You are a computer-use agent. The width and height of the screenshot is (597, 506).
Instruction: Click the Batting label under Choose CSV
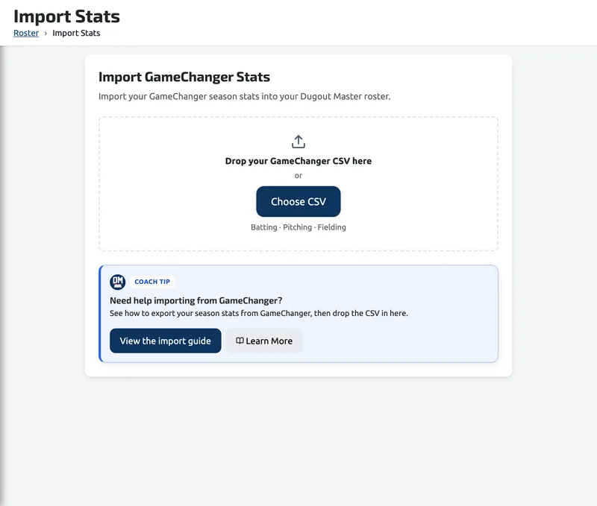[x=264, y=227]
